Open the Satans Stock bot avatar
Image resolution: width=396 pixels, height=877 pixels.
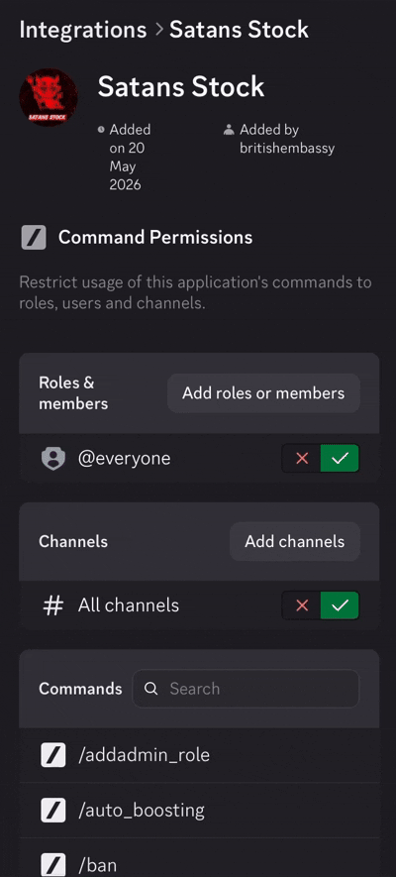pyautogui.click(x=49, y=97)
